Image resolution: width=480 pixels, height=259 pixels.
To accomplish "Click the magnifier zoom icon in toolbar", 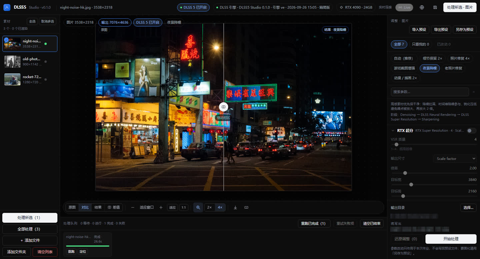I will [198, 207].
